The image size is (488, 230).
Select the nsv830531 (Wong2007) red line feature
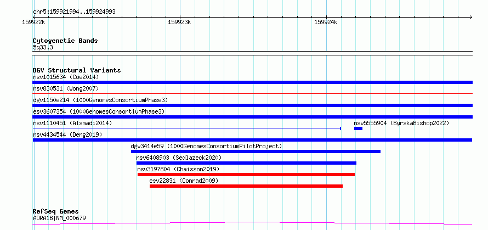252,93
